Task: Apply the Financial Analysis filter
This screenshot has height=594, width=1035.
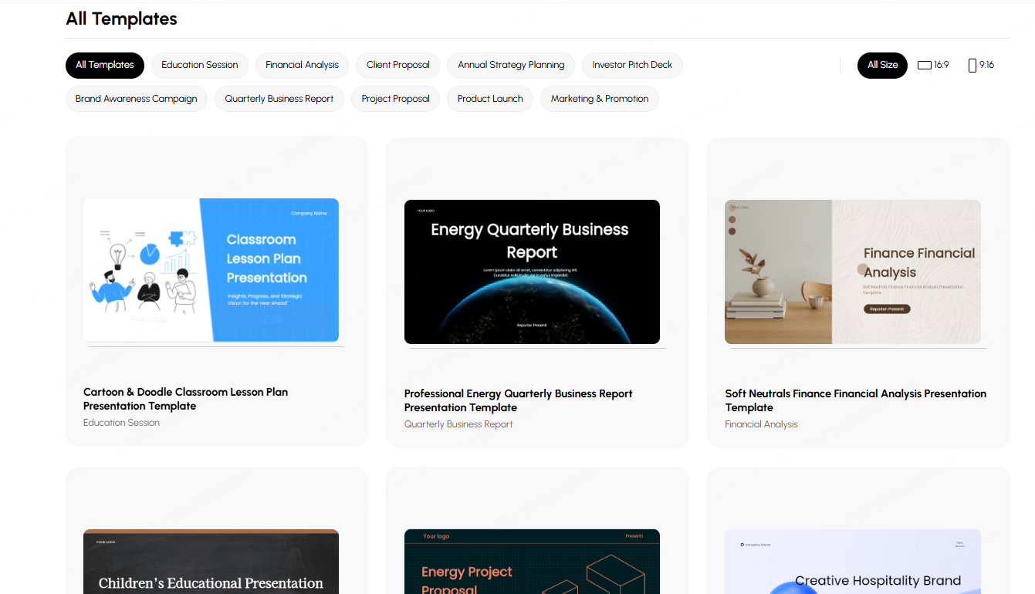Action: tap(302, 66)
